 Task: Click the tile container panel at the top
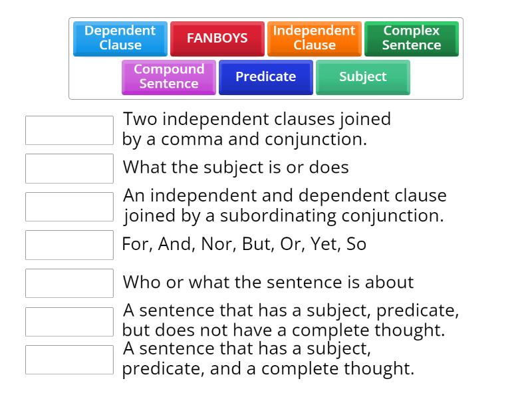coord(266,57)
